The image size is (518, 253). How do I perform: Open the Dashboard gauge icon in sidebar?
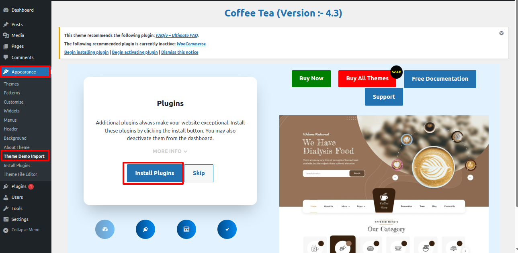(6, 10)
